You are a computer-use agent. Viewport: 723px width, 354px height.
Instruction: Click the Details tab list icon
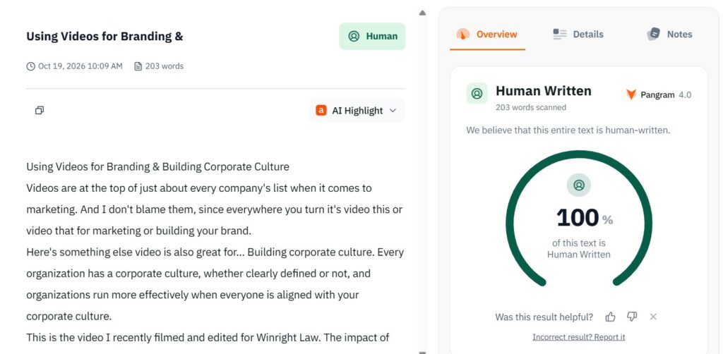click(560, 34)
